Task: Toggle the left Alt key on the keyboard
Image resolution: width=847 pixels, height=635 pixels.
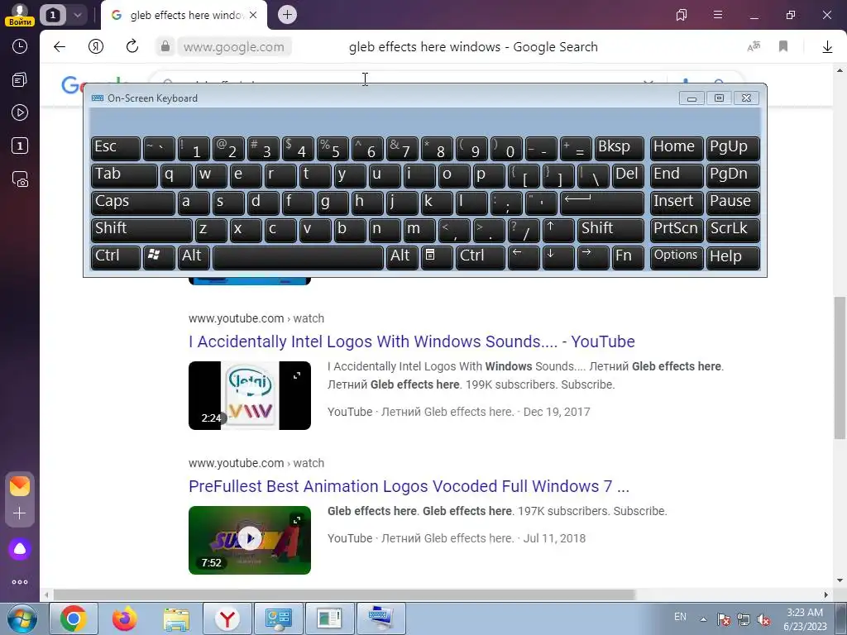Action: click(x=194, y=256)
